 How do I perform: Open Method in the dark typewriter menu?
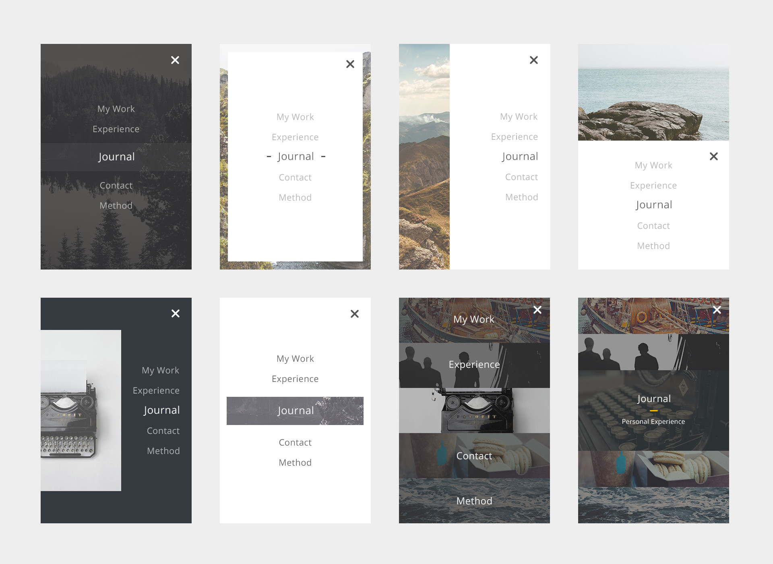tap(163, 451)
